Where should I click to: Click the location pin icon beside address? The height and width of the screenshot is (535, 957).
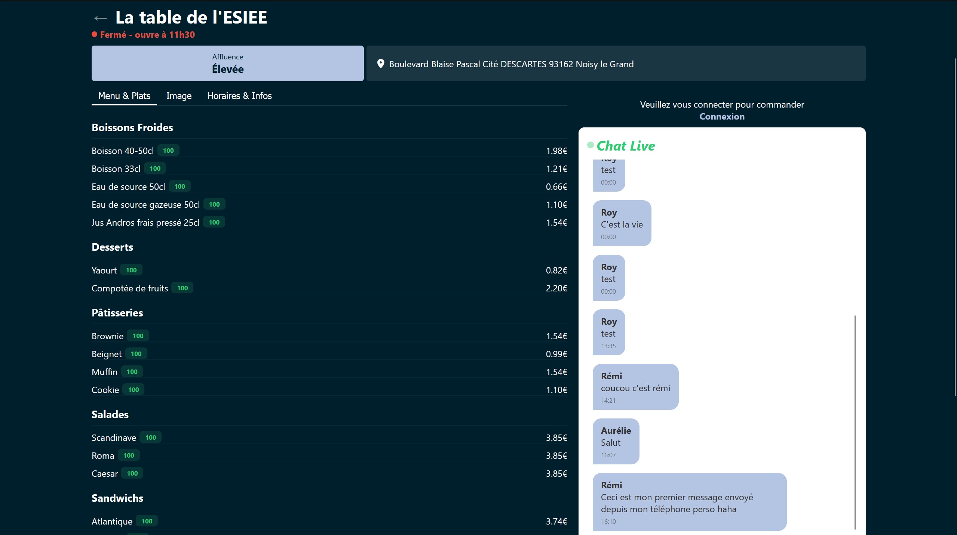380,64
